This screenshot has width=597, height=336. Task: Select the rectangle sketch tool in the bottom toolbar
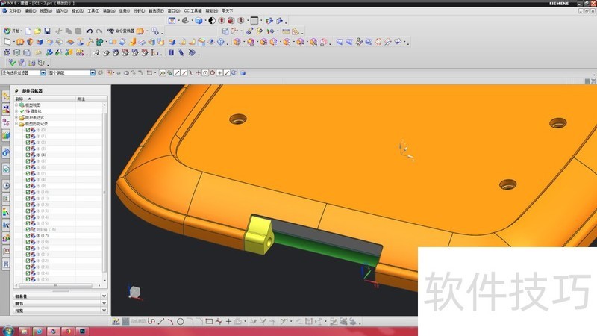209,321
